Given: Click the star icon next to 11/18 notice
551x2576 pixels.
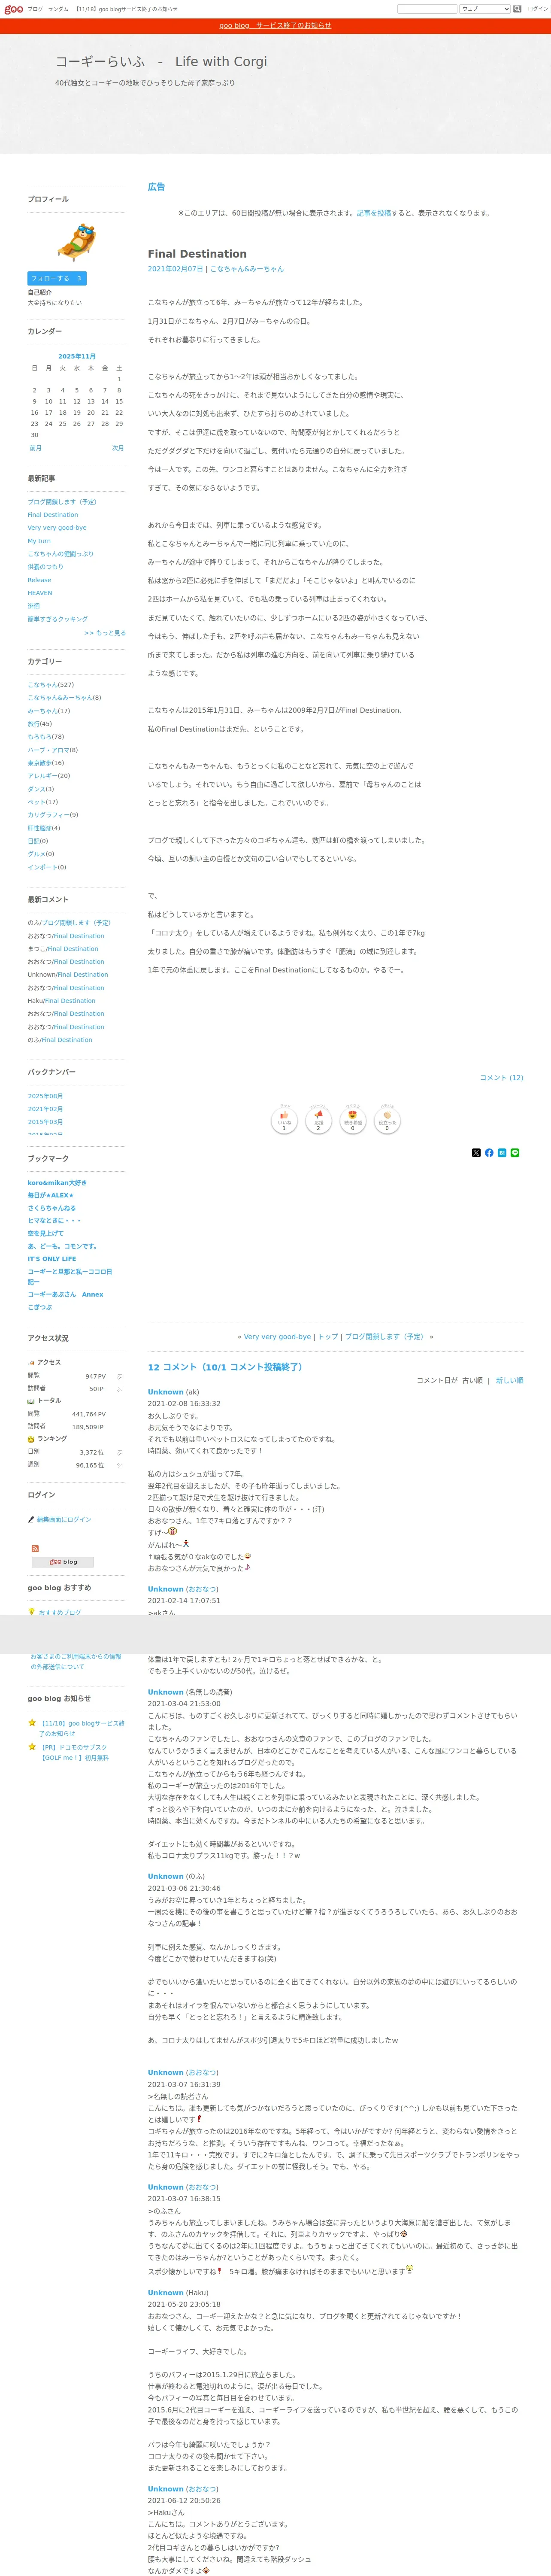Looking at the screenshot, I should (x=32, y=1723).
